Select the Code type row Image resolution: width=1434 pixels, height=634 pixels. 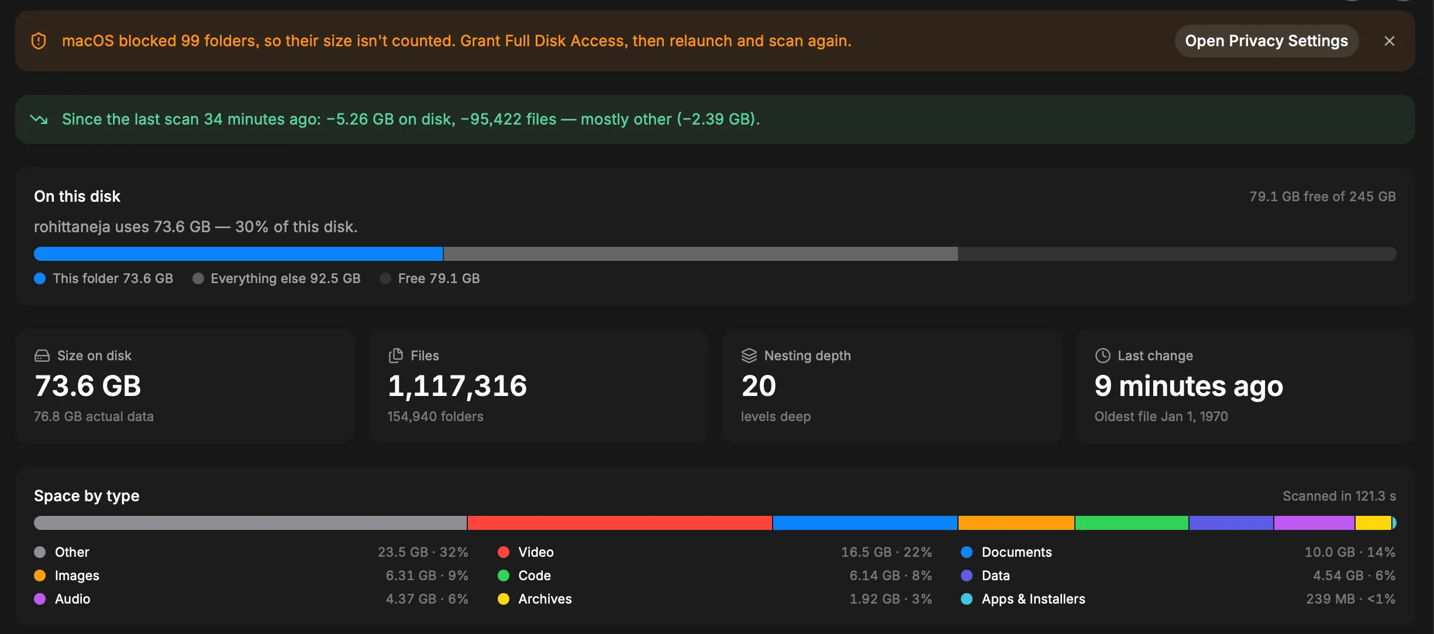(715, 576)
